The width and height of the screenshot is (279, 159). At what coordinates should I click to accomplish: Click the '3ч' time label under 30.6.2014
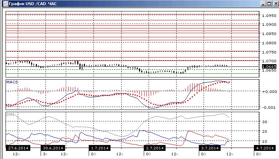click(45, 154)
